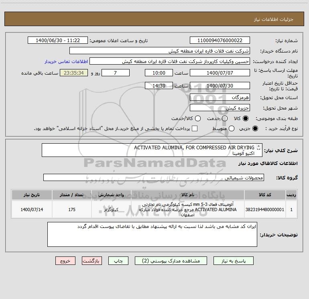Select the کالا radio button

coord(246,118)
